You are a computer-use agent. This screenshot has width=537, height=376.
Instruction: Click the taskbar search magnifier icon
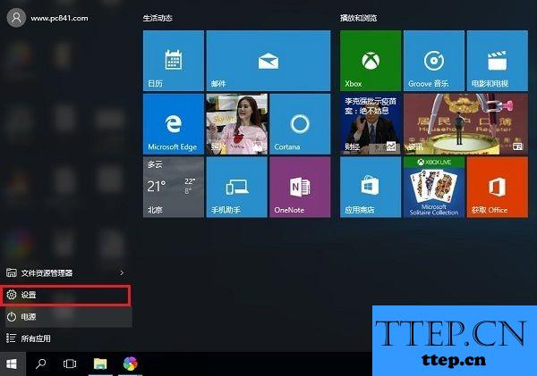(41, 364)
